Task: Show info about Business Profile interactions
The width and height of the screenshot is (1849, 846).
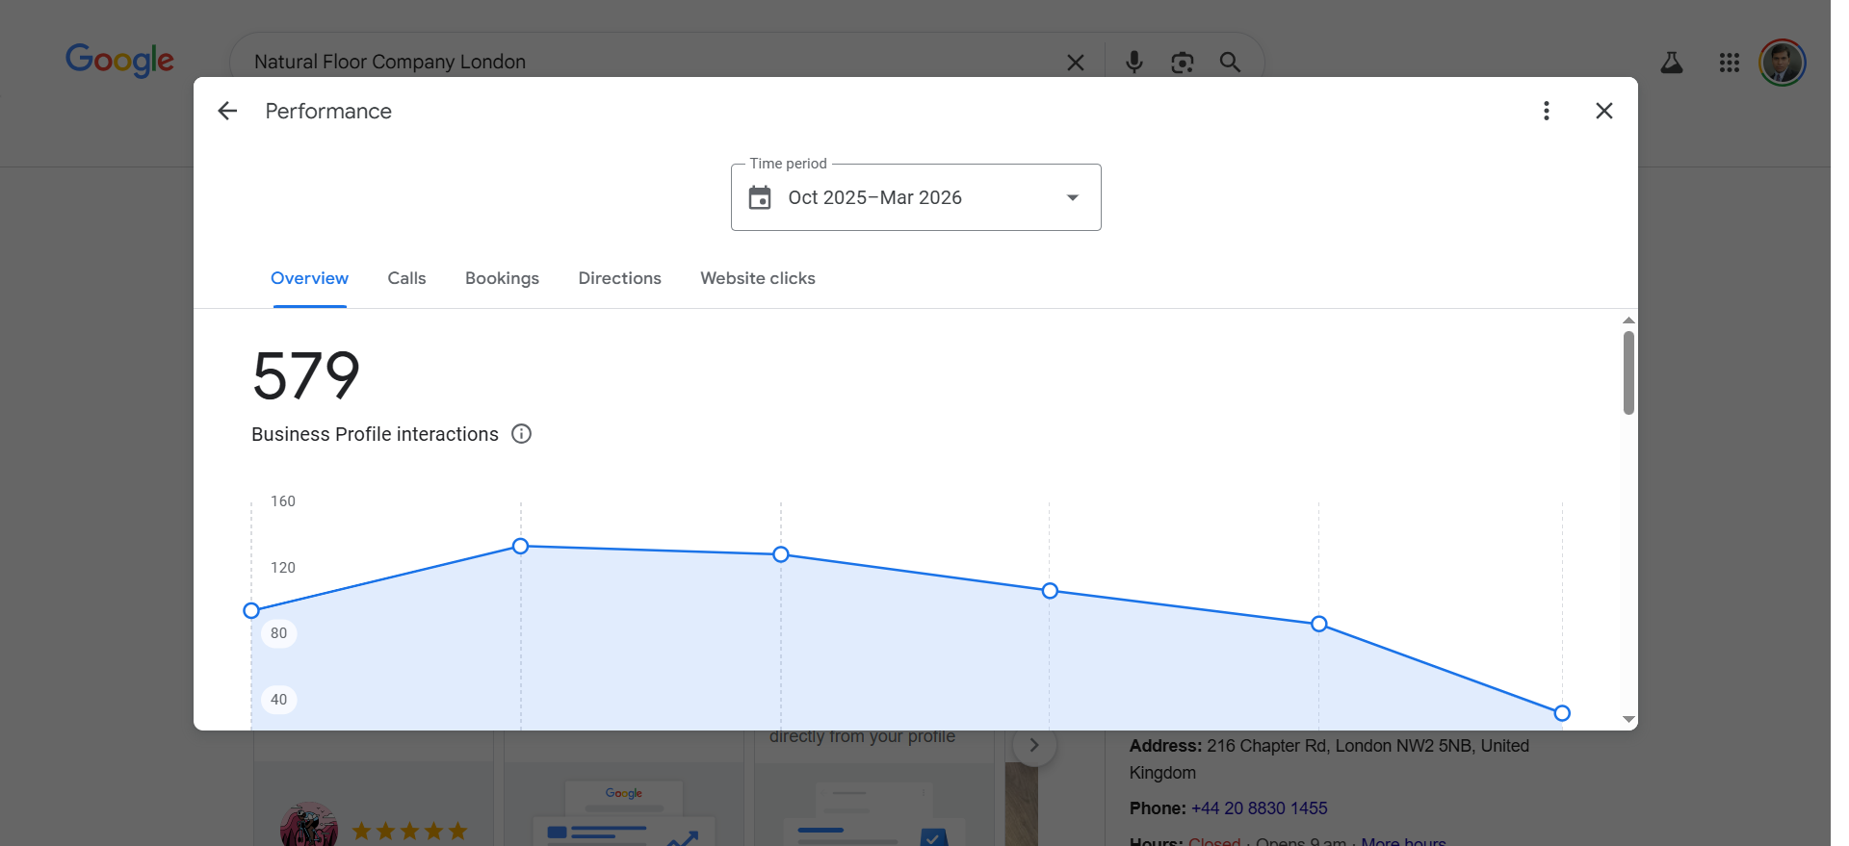Action: click(x=521, y=434)
